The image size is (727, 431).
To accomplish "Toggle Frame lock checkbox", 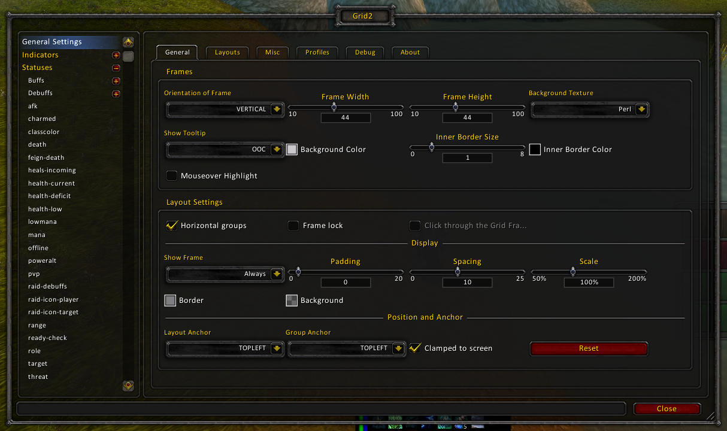I will pos(293,226).
